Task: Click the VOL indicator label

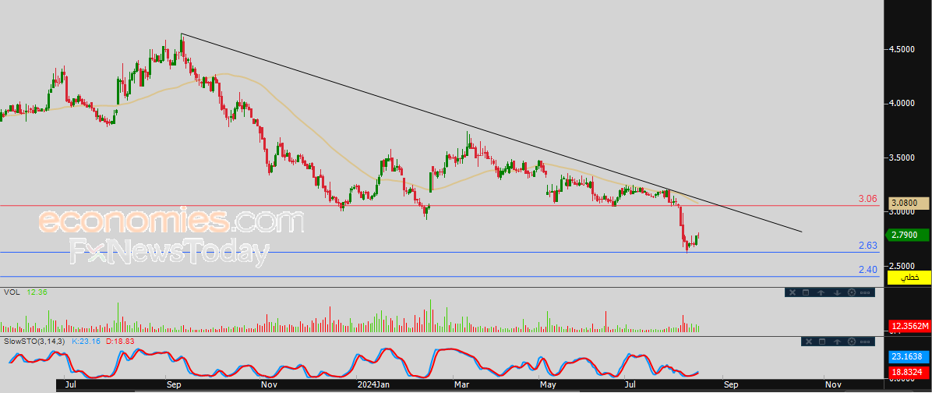Action: tap(11, 292)
